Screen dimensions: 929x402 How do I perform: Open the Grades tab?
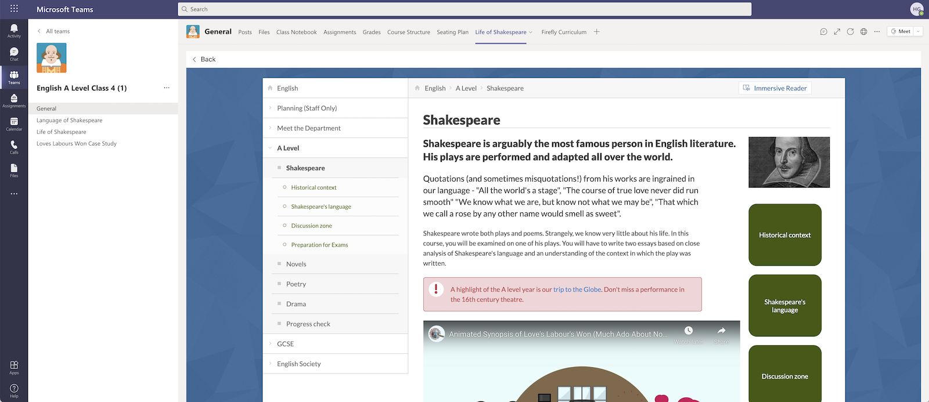point(372,32)
